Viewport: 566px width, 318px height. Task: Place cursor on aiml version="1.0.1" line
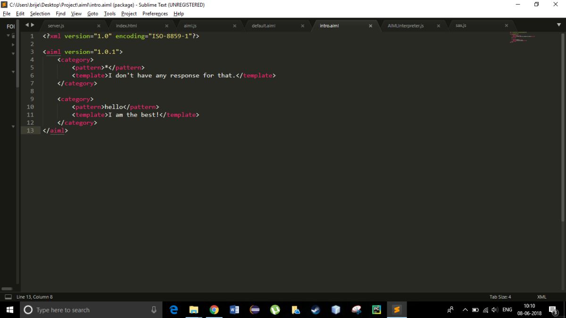point(83,52)
